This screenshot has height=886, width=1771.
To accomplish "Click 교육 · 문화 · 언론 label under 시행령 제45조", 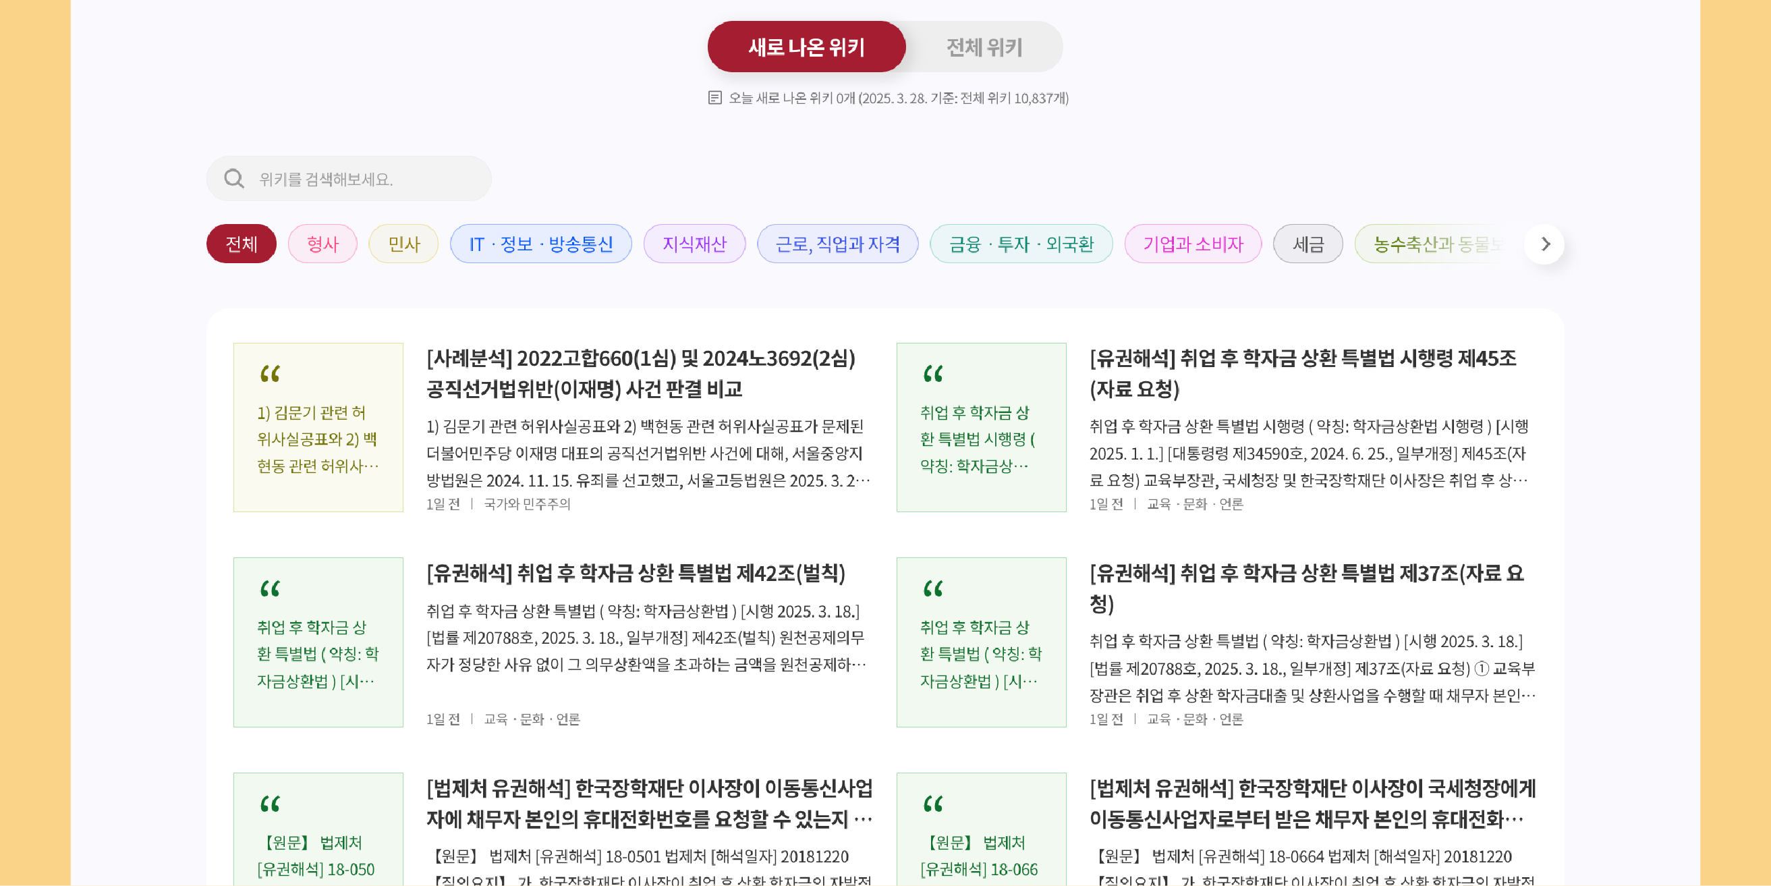I will pyautogui.click(x=1196, y=504).
